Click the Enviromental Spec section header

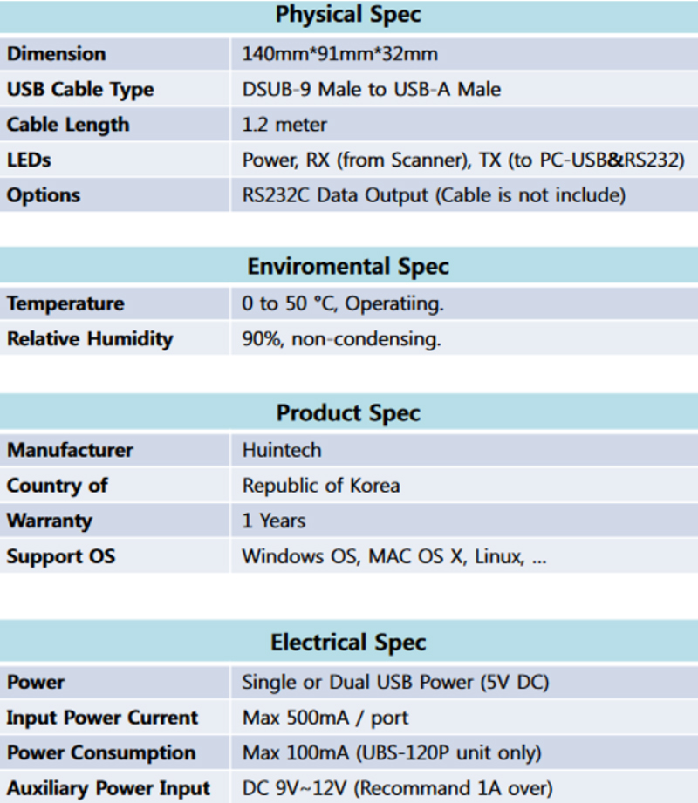(x=348, y=266)
